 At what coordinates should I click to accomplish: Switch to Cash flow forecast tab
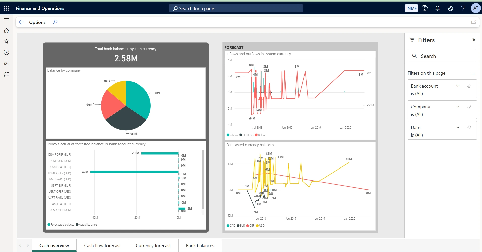pos(102,245)
